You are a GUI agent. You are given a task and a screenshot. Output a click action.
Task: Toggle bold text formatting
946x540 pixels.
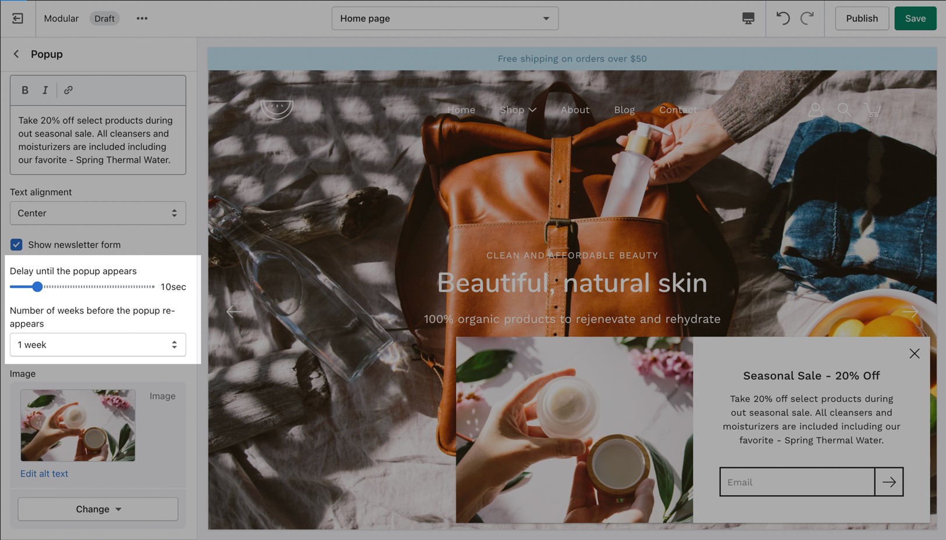coord(25,90)
